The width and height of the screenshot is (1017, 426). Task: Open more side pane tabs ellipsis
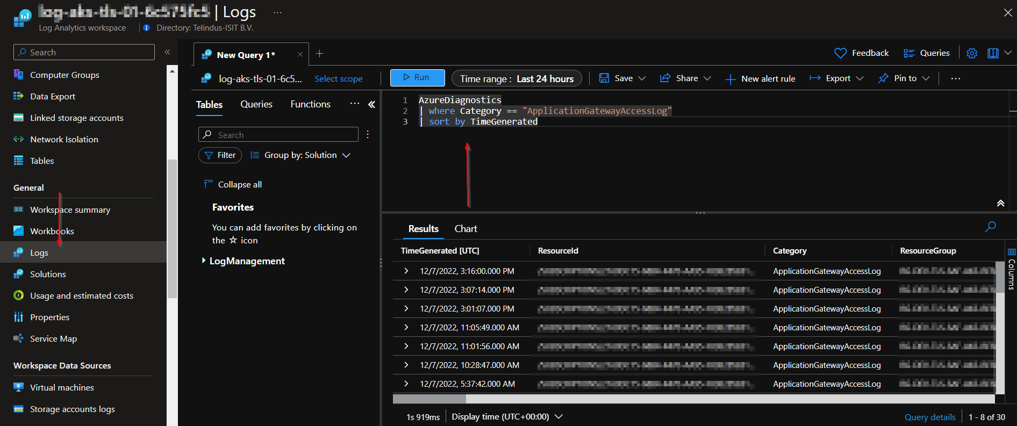coord(355,103)
